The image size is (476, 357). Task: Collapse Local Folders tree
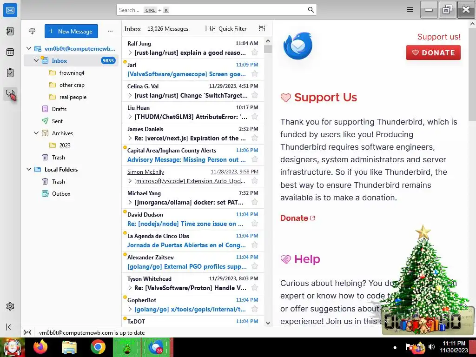[29, 169]
